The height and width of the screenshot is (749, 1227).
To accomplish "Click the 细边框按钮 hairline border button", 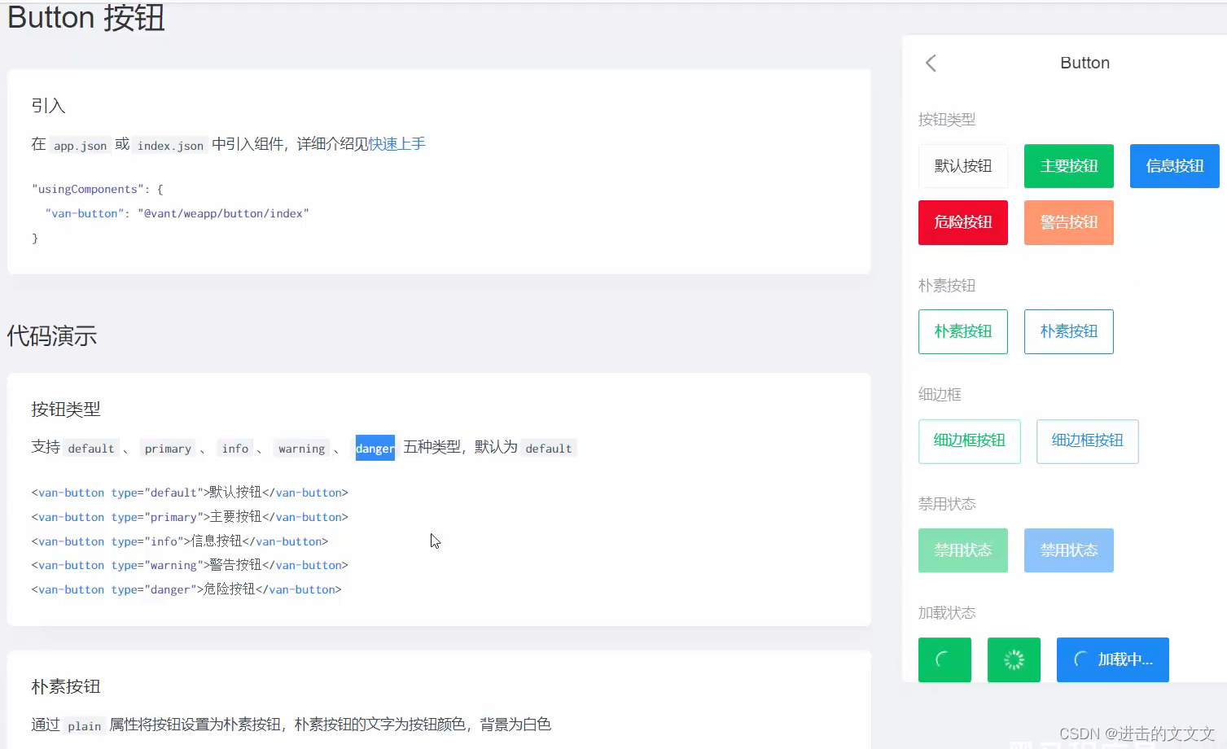I will [969, 441].
